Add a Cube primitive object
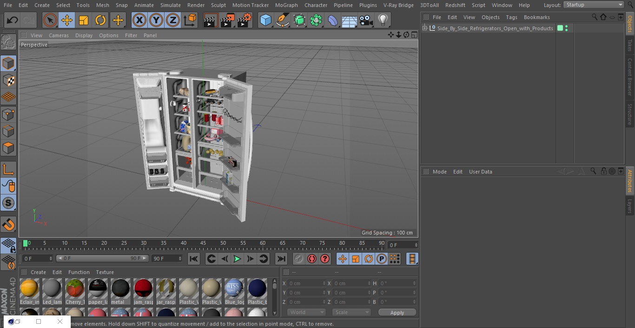This screenshot has width=635, height=328. click(x=265, y=20)
